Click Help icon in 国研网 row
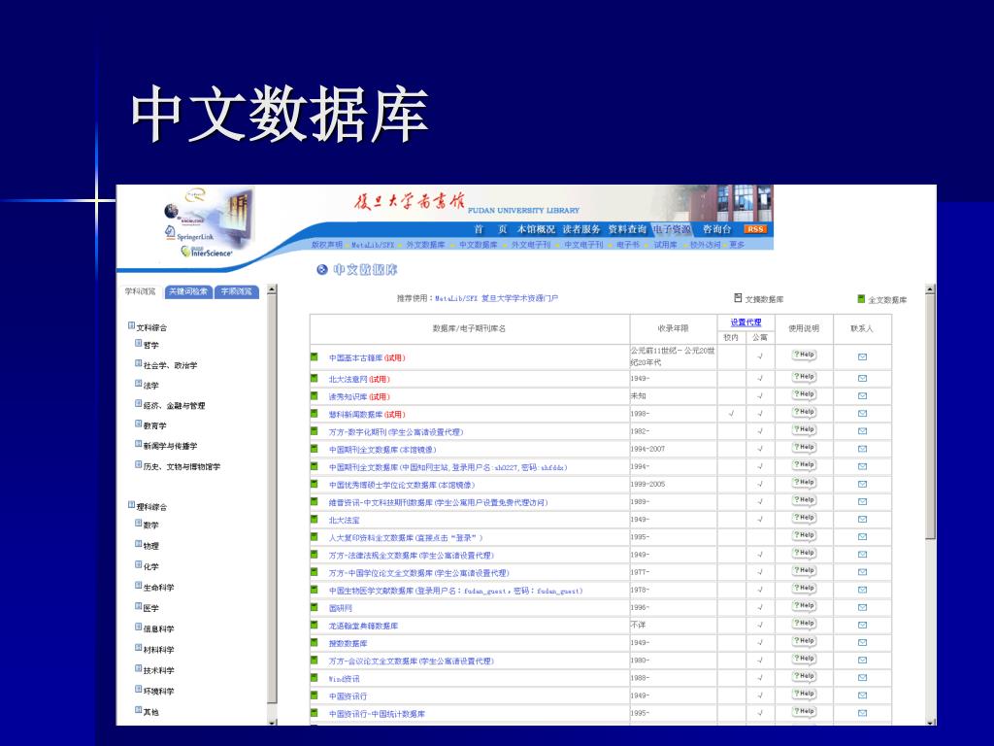Image resolution: width=994 pixels, height=746 pixels. (804, 606)
